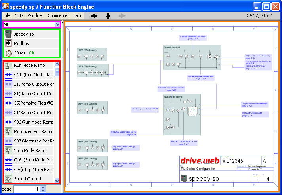This screenshot has height=195, width=282.
Task: Collapse the left panel with the small arrow
Action: (63, 23)
